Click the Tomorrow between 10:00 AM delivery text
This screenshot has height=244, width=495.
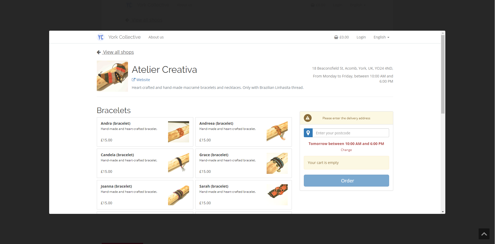[x=346, y=144]
